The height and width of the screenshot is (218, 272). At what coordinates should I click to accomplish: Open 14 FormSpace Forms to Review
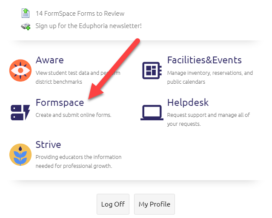click(80, 14)
